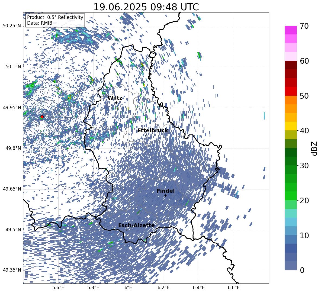Click the dark red band below the 60 tick
This screenshot has height=293, width=321.
[x=291, y=65]
